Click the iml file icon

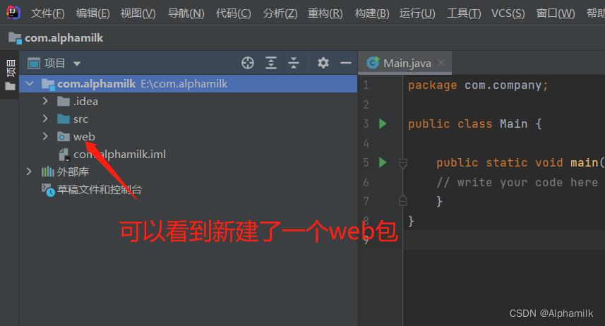[64, 155]
